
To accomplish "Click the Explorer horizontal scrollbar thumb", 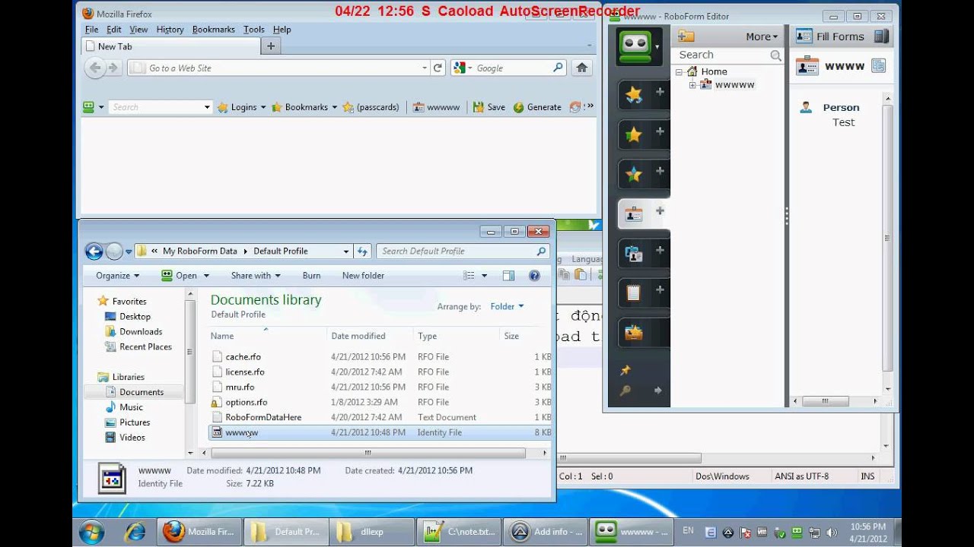I will pyautogui.click(x=368, y=453).
